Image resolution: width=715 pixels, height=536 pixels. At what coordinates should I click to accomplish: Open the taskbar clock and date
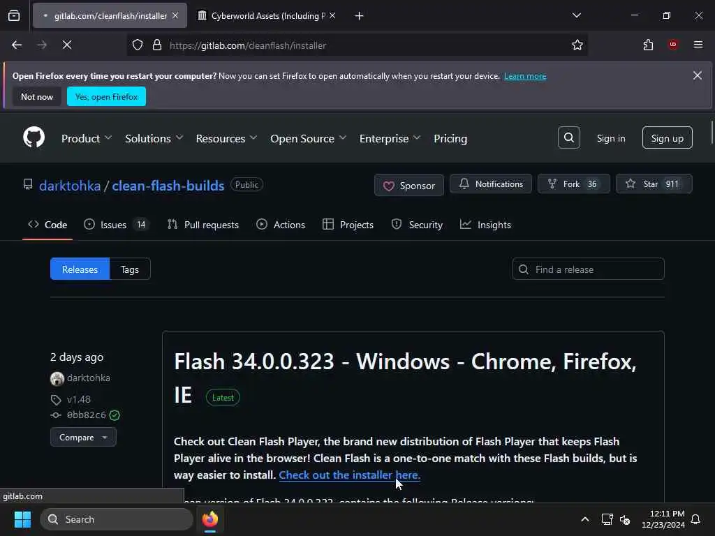[x=663, y=519]
